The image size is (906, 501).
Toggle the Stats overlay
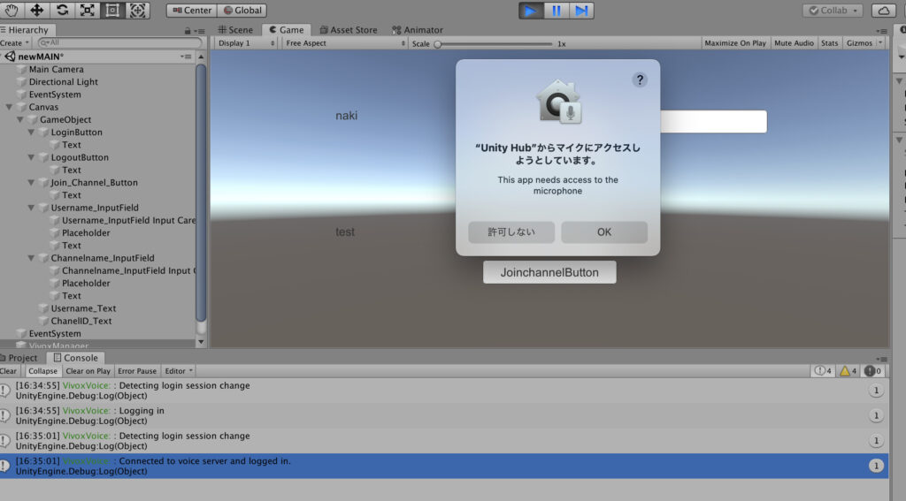click(829, 43)
